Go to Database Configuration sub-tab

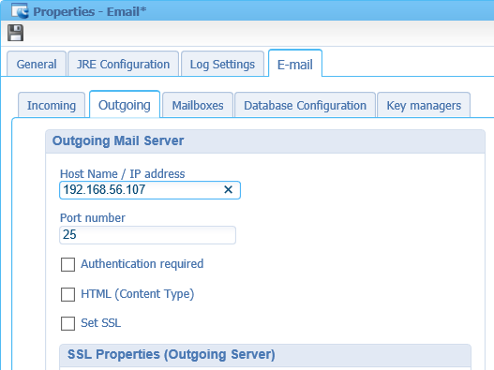[x=305, y=106]
